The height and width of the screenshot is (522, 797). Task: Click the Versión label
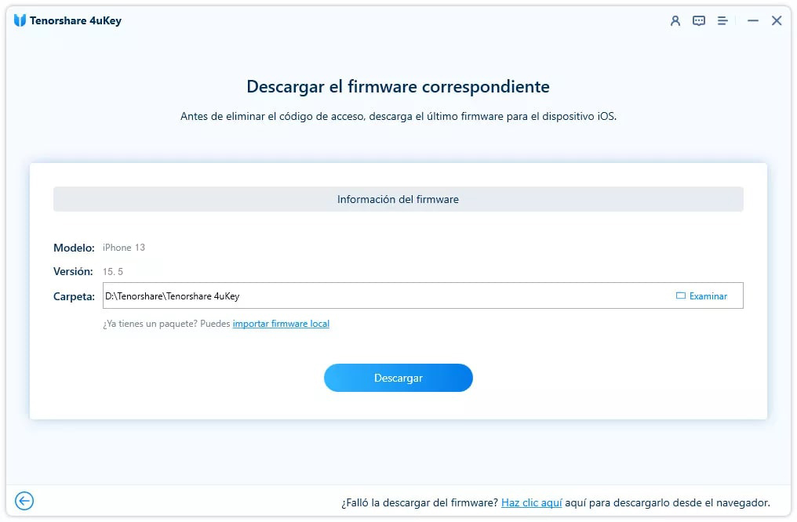73,271
